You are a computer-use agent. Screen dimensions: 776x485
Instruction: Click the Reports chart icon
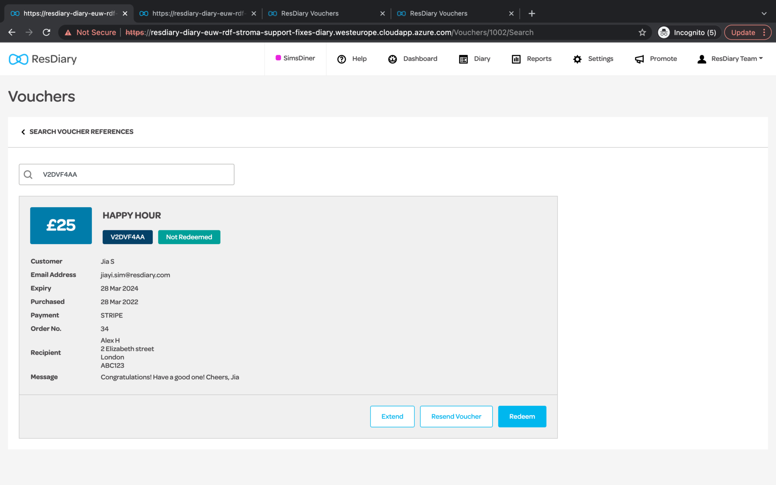coord(516,59)
